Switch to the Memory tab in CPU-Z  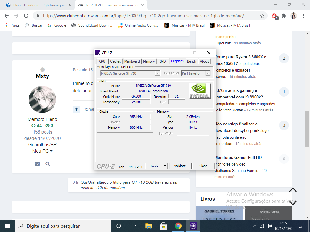(x=149, y=61)
